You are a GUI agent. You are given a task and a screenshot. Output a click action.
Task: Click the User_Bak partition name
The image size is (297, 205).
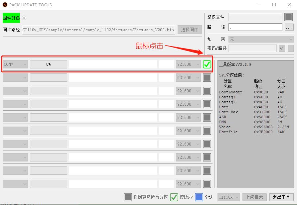(228, 112)
